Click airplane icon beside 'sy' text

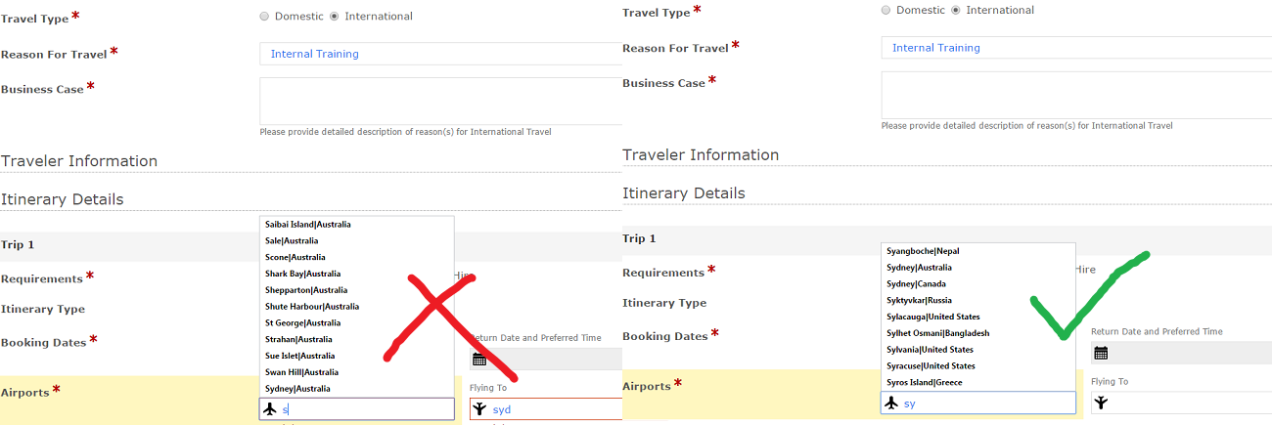click(890, 403)
